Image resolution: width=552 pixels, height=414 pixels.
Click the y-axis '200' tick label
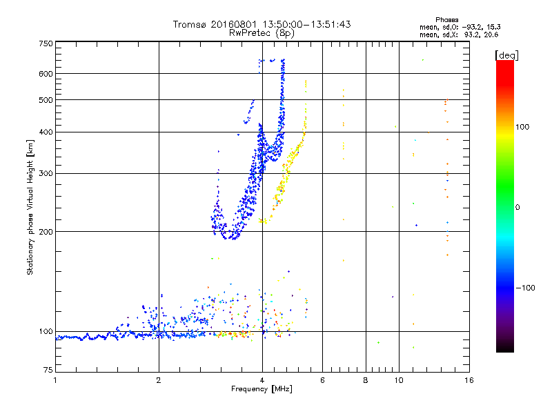coord(46,232)
